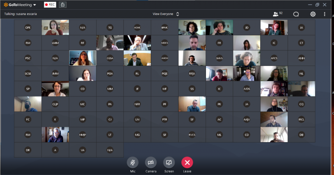Unmute the microphone
Screen dimensions: 334x175
click(133, 162)
